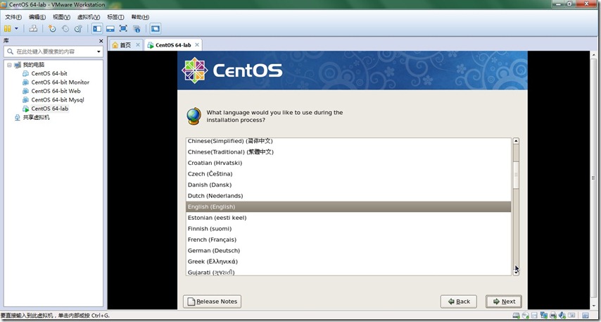Click the Unity mode toolbar icon

(x=137, y=28)
